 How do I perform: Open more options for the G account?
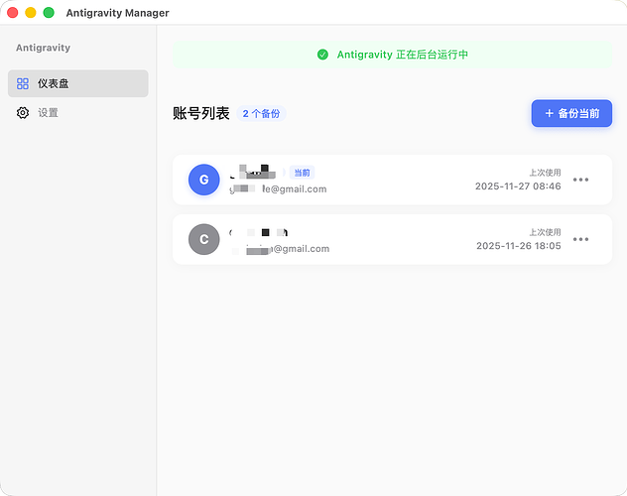point(580,180)
